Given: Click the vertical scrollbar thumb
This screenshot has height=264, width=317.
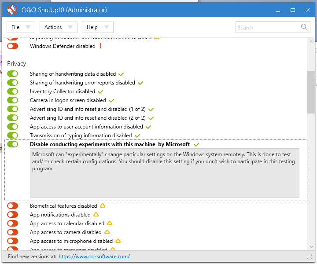Looking at the screenshot, I should point(311,92).
